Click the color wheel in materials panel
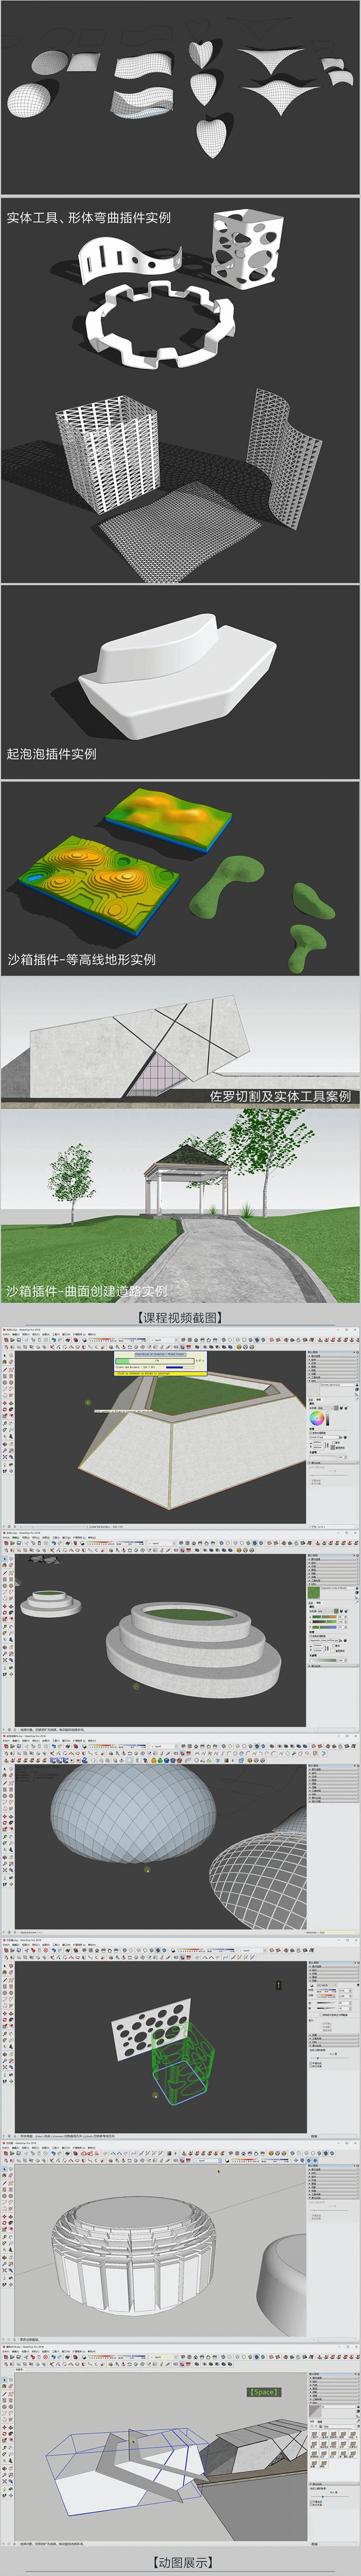 317,1418
